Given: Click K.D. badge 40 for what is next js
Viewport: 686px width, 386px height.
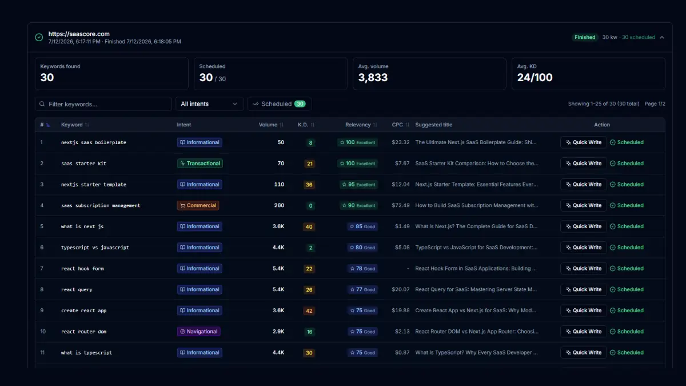Looking at the screenshot, I should pos(309,226).
